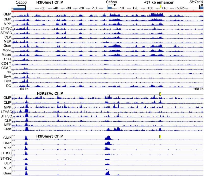Select the B cell track label

point(7,59)
